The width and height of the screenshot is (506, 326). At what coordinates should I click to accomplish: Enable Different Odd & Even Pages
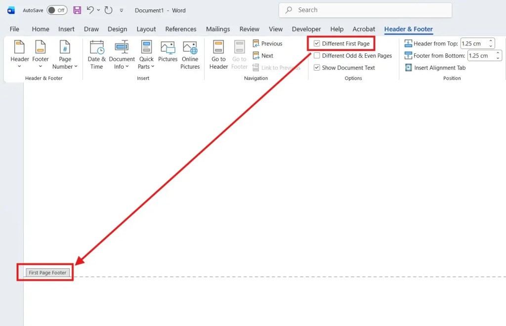pos(316,56)
